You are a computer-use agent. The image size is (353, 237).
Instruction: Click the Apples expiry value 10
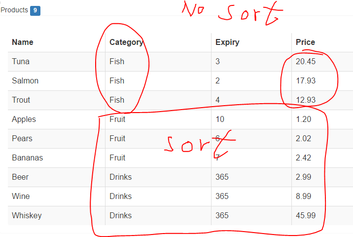pyautogui.click(x=220, y=119)
